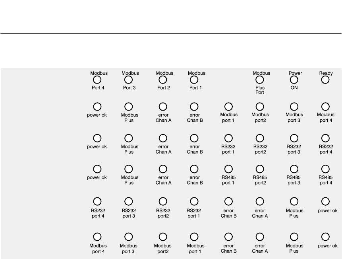Select error Chan A LED in RS485 row

click(x=162, y=169)
